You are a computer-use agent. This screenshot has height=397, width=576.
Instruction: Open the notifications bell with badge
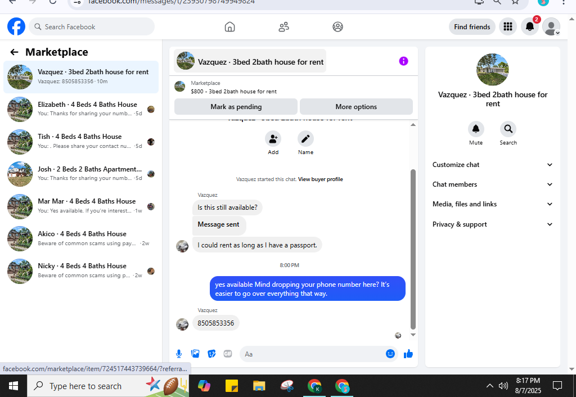coord(530,27)
